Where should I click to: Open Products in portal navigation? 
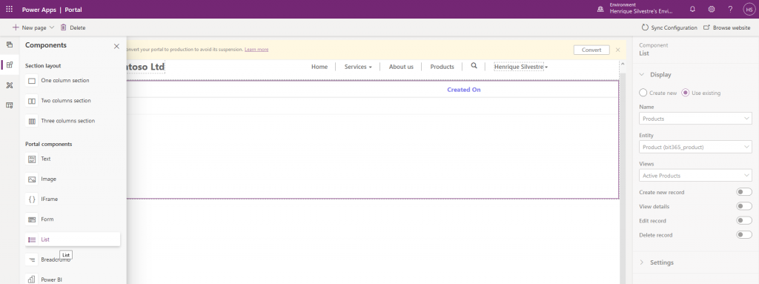(442, 67)
